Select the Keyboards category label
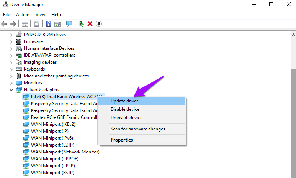 [34, 69]
